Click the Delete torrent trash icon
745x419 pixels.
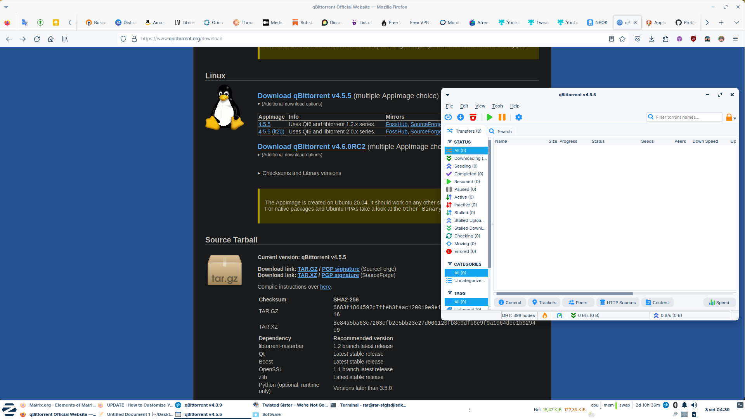[473, 117]
